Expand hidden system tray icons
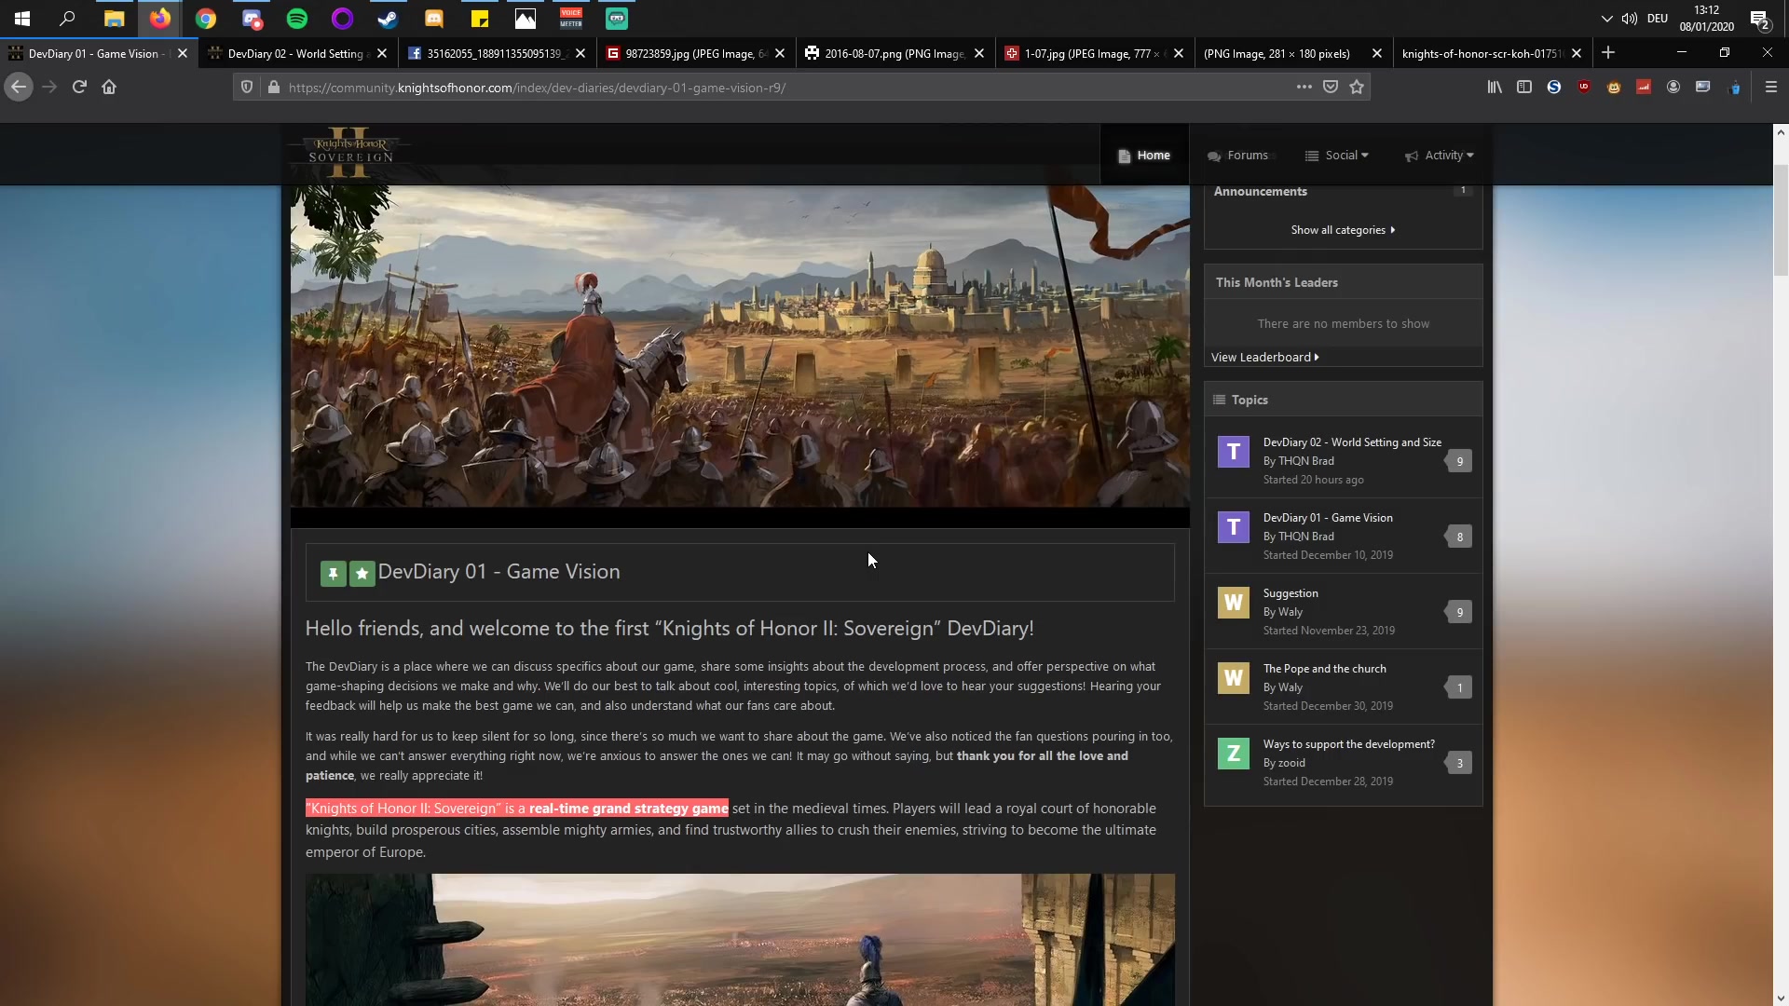 pos(1606,18)
